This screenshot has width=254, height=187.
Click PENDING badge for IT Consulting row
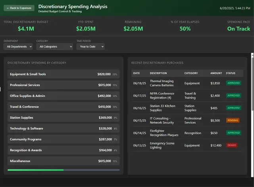pyautogui.click(x=233, y=120)
